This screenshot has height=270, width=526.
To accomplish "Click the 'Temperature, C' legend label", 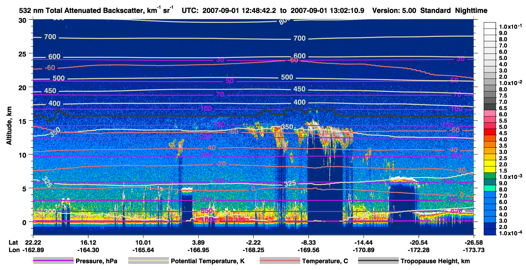I will (x=325, y=261).
